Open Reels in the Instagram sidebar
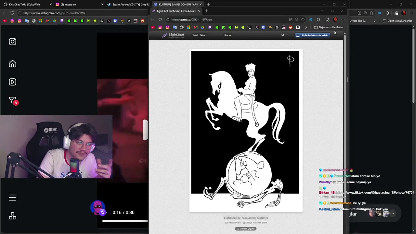416x234 pixels. pyautogui.click(x=12, y=82)
